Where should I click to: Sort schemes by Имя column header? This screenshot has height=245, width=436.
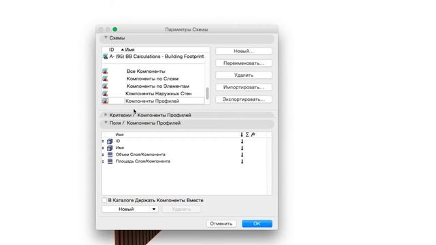pyautogui.click(x=130, y=50)
